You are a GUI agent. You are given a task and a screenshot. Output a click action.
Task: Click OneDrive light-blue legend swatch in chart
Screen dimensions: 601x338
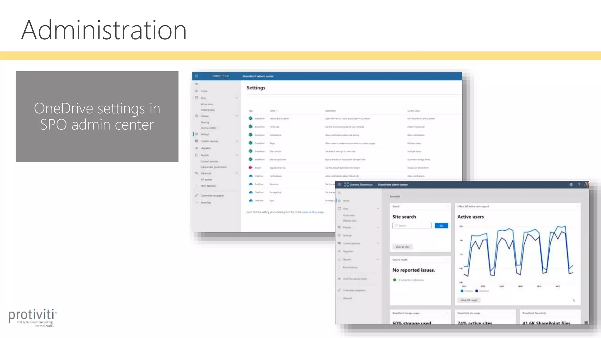pyautogui.click(x=462, y=291)
